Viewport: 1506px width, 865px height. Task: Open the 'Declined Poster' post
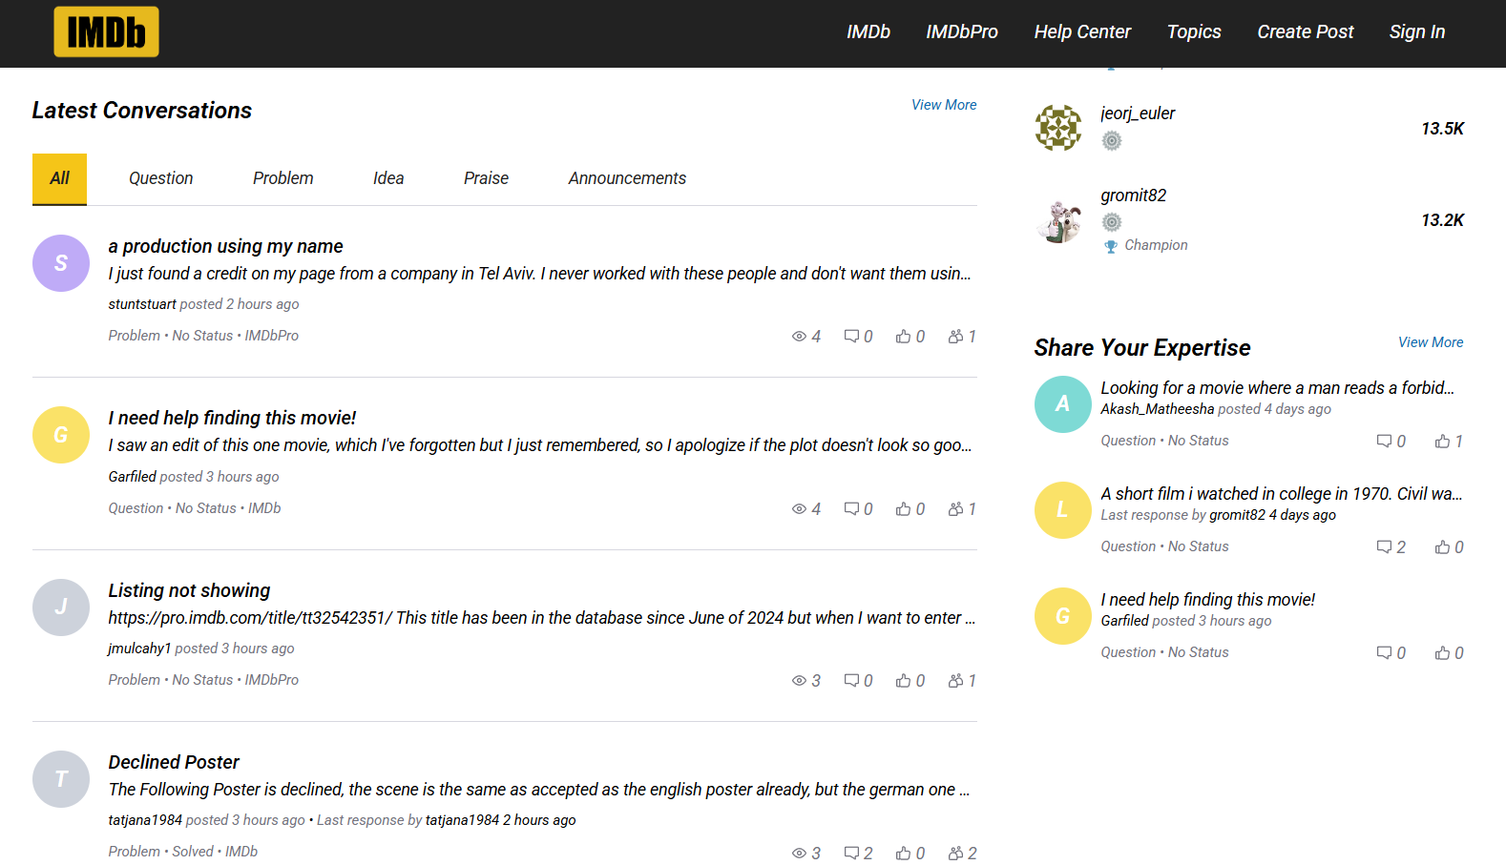click(174, 762)
